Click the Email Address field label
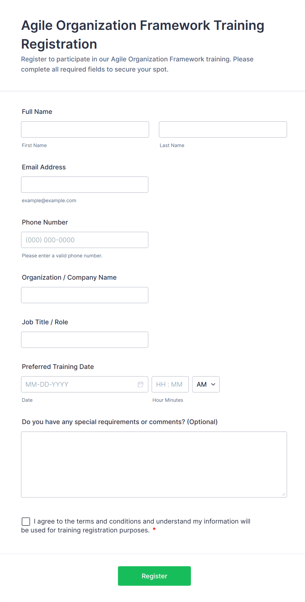This screenshot has width=305, height=602. [x=44, y=167]
